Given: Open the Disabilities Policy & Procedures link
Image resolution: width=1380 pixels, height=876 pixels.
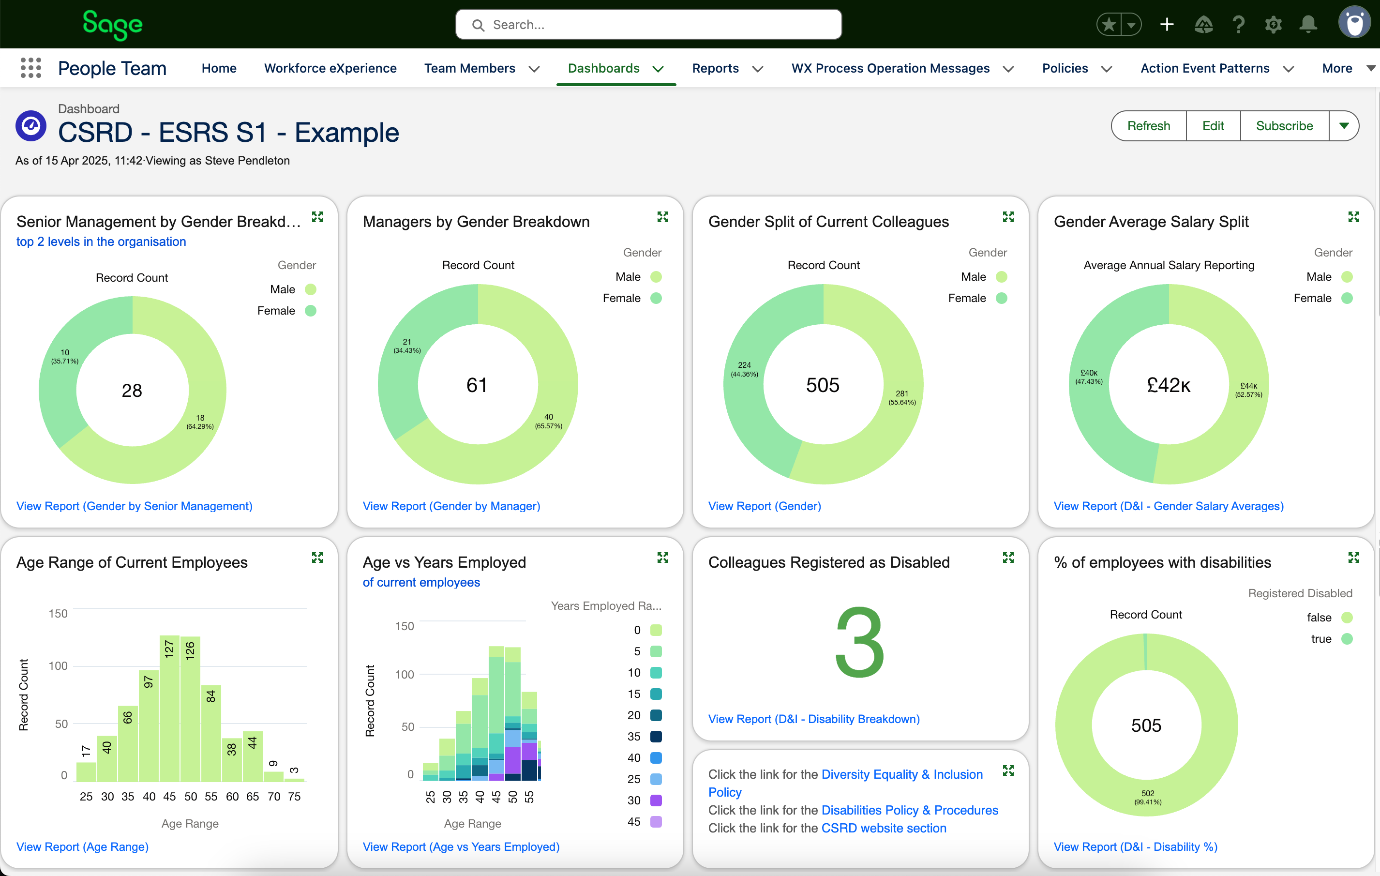Looking at the screenshot, I should click(910, 810).
